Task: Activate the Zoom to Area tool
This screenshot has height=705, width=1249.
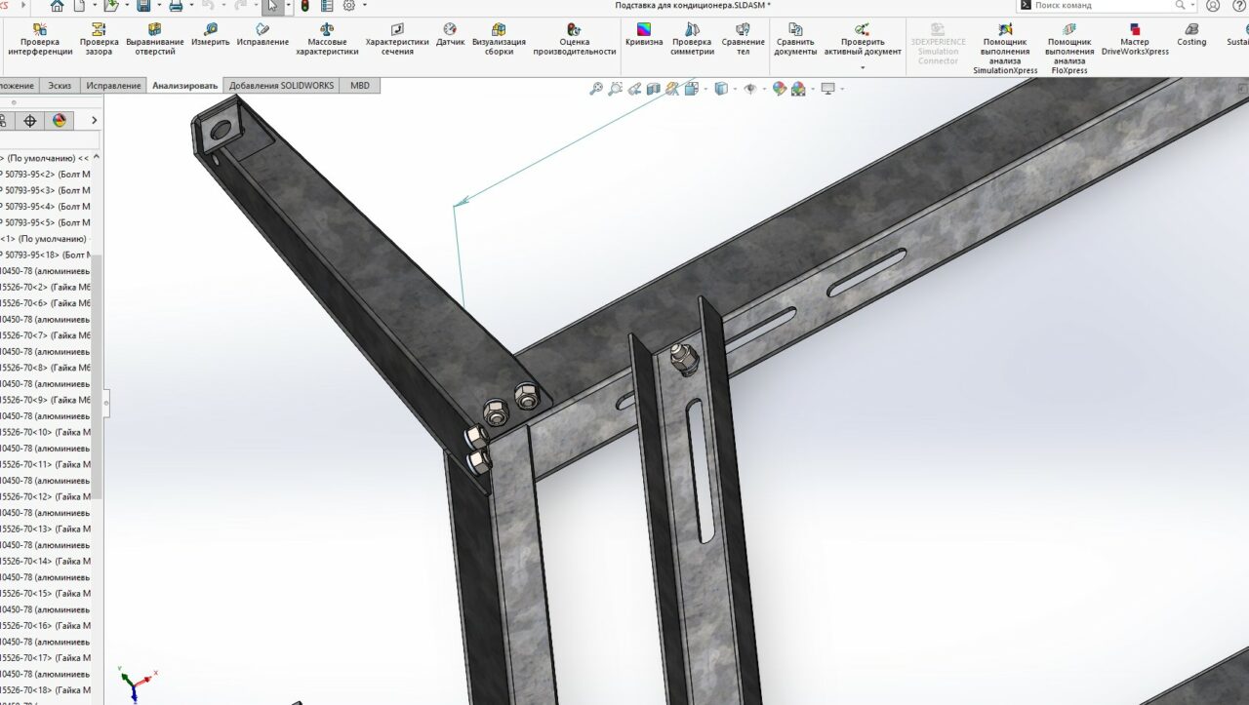Action: [615, 88]
